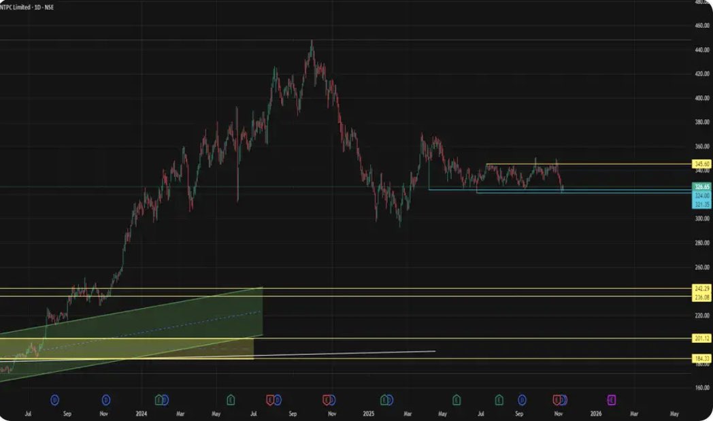Select the yellow 236.08 price label
713x421 pixels.
click(701, 297)
